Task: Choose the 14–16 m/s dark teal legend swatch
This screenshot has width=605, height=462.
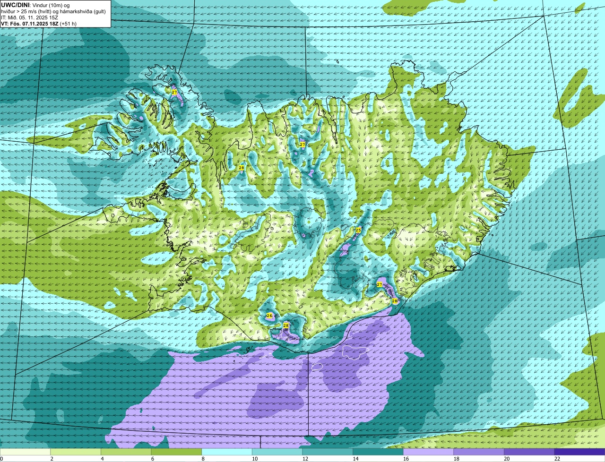Action: click(x=378, y=452)
